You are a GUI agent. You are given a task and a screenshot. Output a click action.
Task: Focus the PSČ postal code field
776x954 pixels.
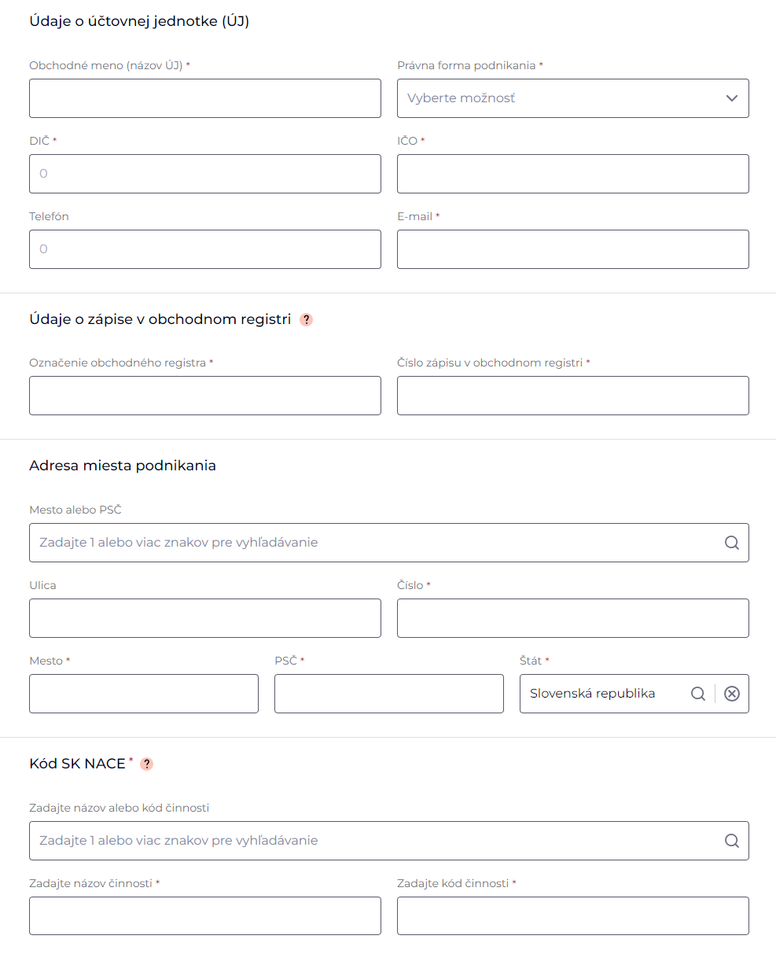pyautogui.click(x=388, y=694)
